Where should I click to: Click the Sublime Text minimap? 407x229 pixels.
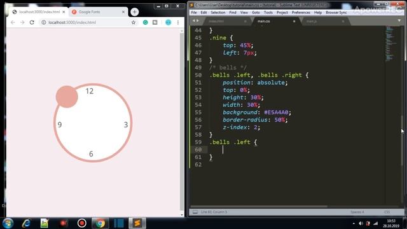tap(392, 44)
